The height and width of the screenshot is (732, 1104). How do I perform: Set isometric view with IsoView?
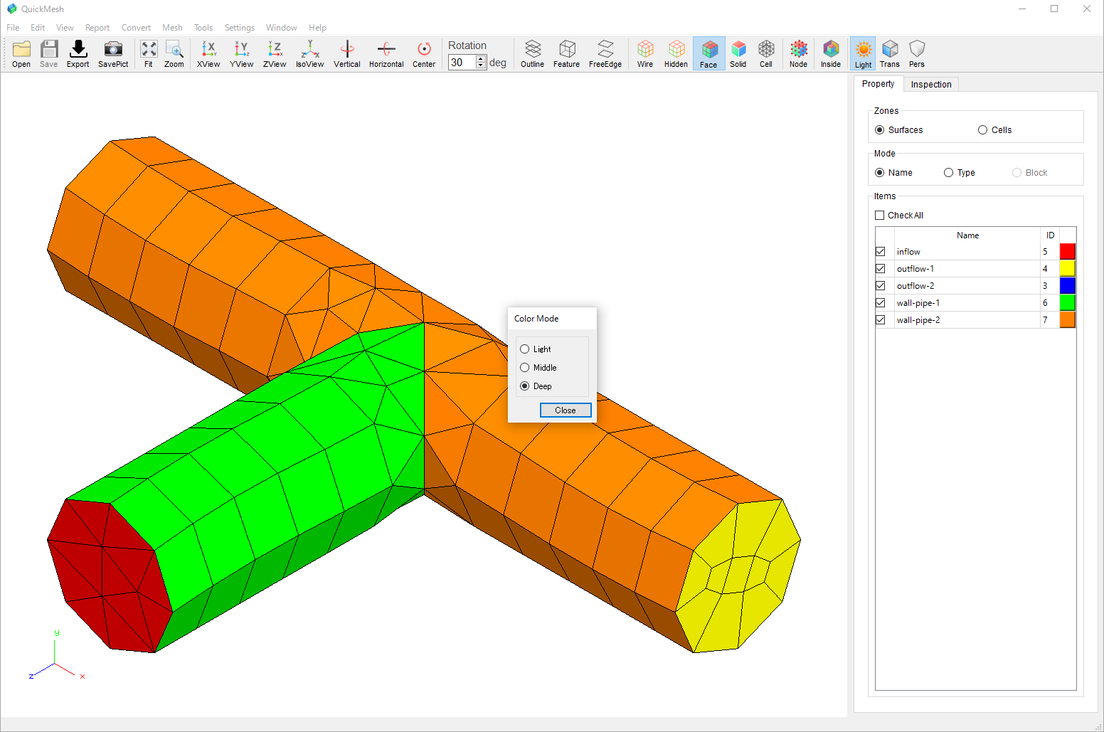coord(310,54)
